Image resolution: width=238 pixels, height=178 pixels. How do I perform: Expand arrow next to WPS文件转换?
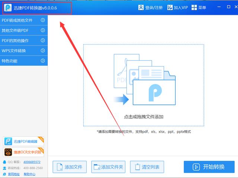coord(43,51)
